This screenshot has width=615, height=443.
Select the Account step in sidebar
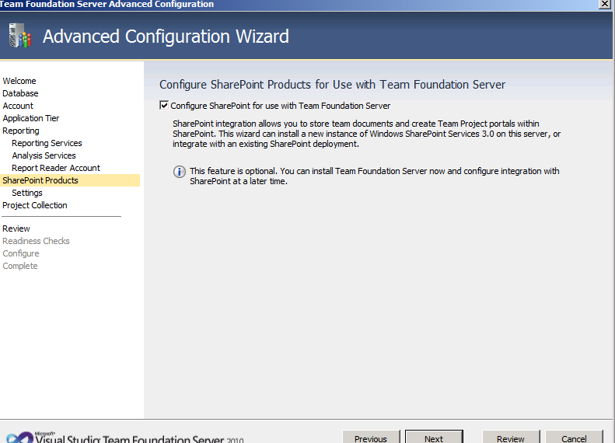pyautogui.click(x=18, y=106)
